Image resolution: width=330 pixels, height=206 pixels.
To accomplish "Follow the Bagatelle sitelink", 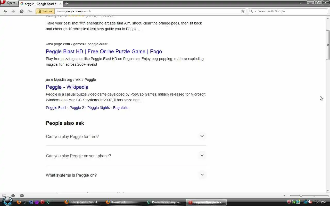I will point(121,108).
